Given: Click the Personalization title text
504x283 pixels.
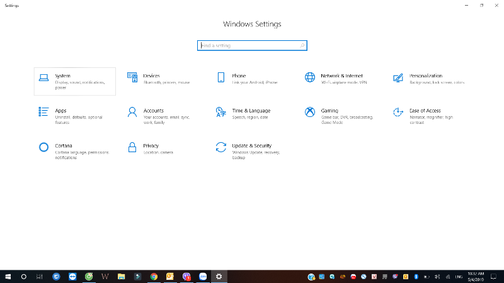Looking at the screenshot, I should pos(426,75).
